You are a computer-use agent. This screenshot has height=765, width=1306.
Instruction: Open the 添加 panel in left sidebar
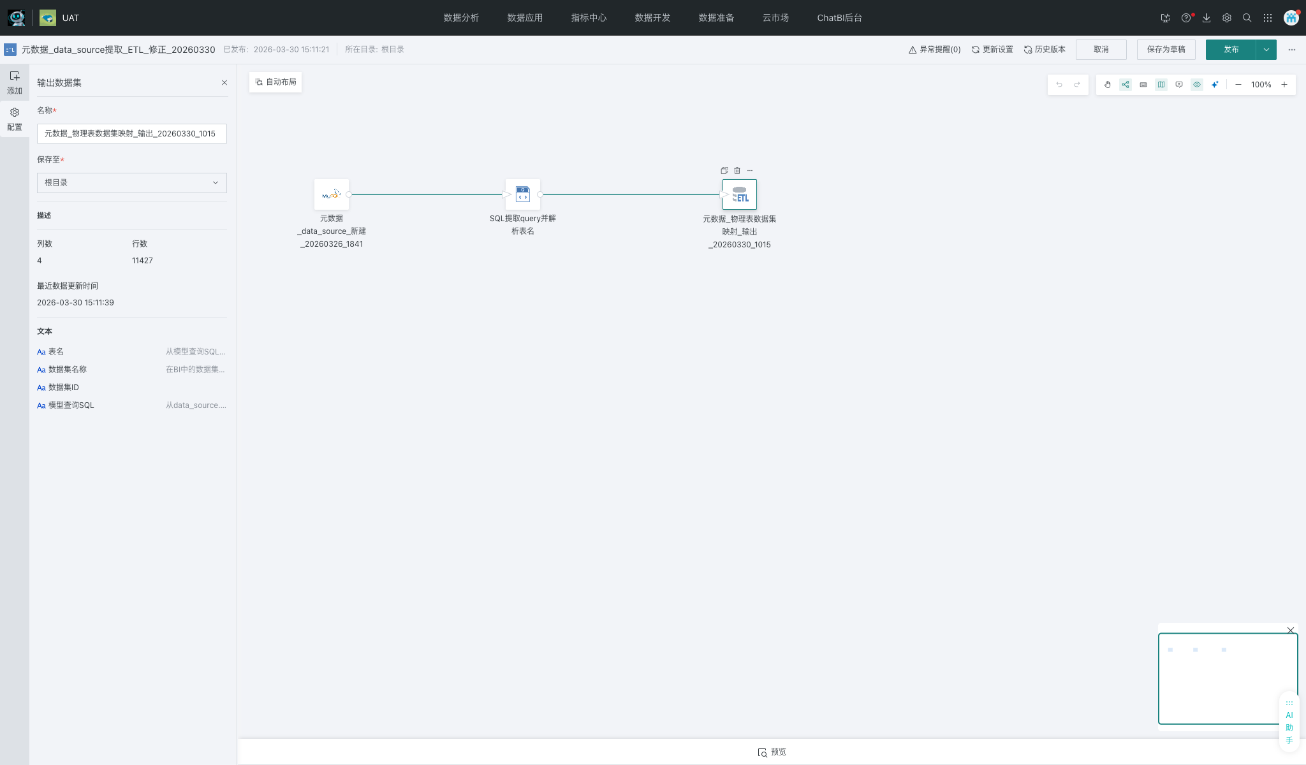point(15,82)
